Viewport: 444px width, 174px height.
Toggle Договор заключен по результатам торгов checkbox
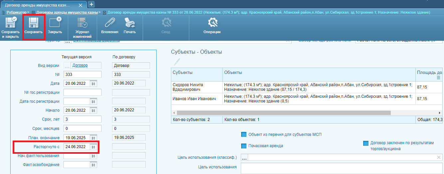[x=366, y=143]
